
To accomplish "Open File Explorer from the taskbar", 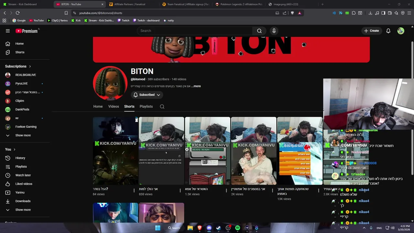I will click(x=190, y=228).
